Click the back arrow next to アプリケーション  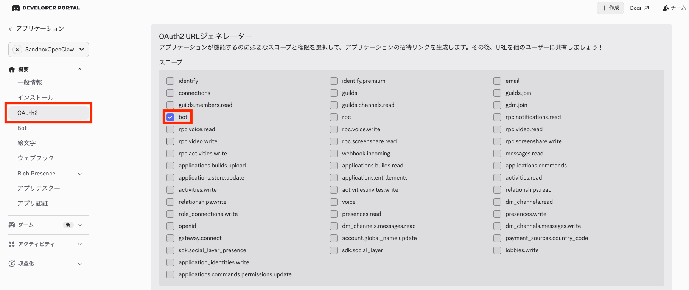coord(11,29)
